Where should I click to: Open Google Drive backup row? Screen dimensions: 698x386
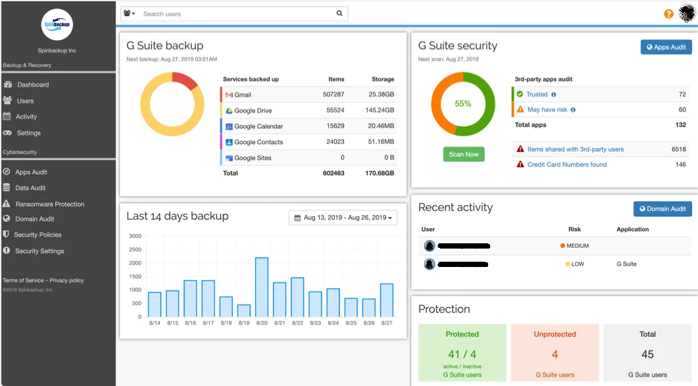(x=308, y=110)
